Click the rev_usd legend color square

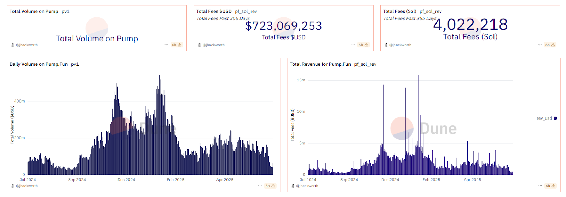coord(555,118)
